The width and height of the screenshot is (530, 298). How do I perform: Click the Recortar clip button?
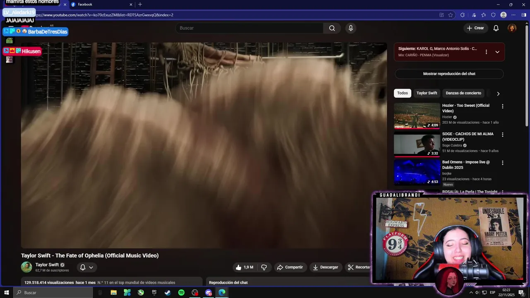(359, 267)
